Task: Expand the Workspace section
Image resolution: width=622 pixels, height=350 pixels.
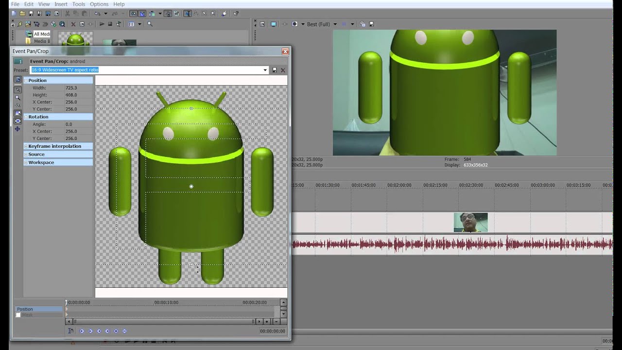Action: point(26,162)
